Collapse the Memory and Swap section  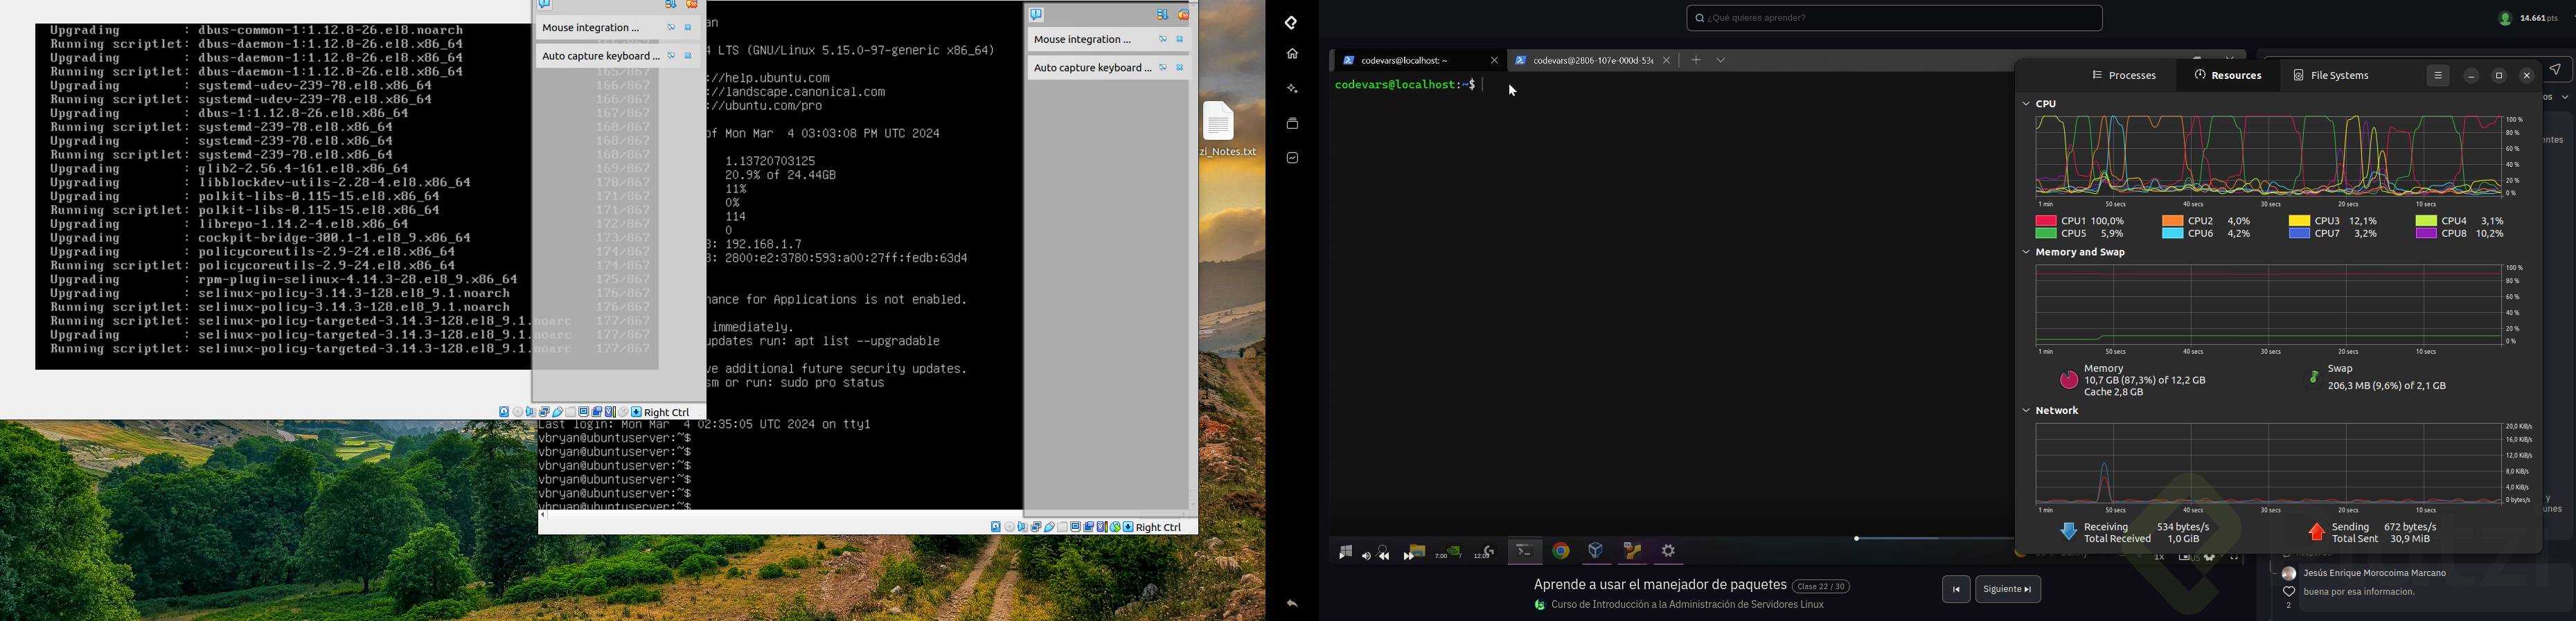coord(2026,253)
